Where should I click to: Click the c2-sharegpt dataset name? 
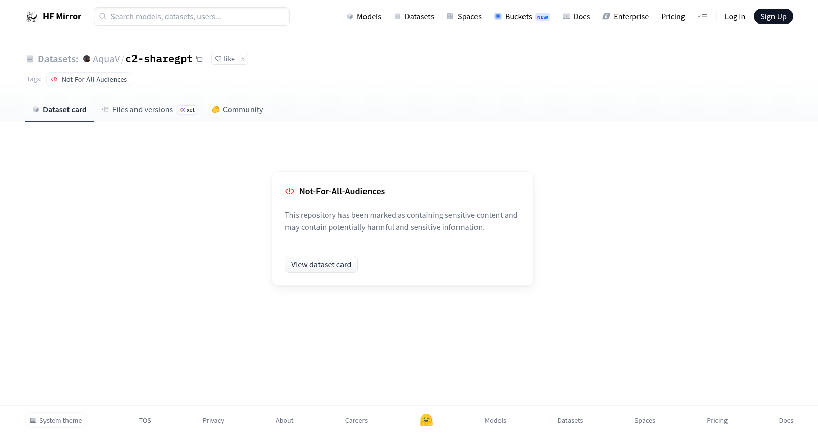tap(159, 59)
